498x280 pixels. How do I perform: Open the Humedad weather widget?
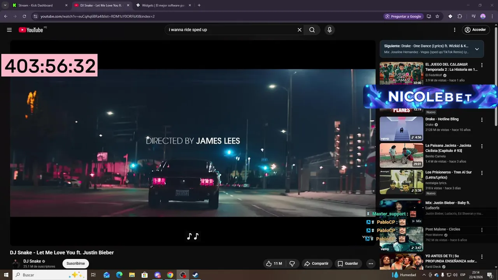coord(404,275)
